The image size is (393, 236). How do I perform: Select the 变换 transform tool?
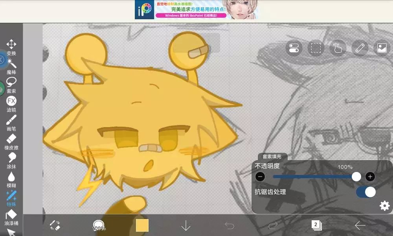pos(11,47)
